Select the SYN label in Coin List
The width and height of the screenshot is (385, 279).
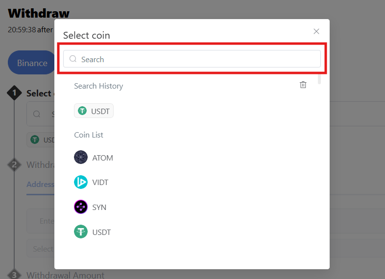coord(99,208)
